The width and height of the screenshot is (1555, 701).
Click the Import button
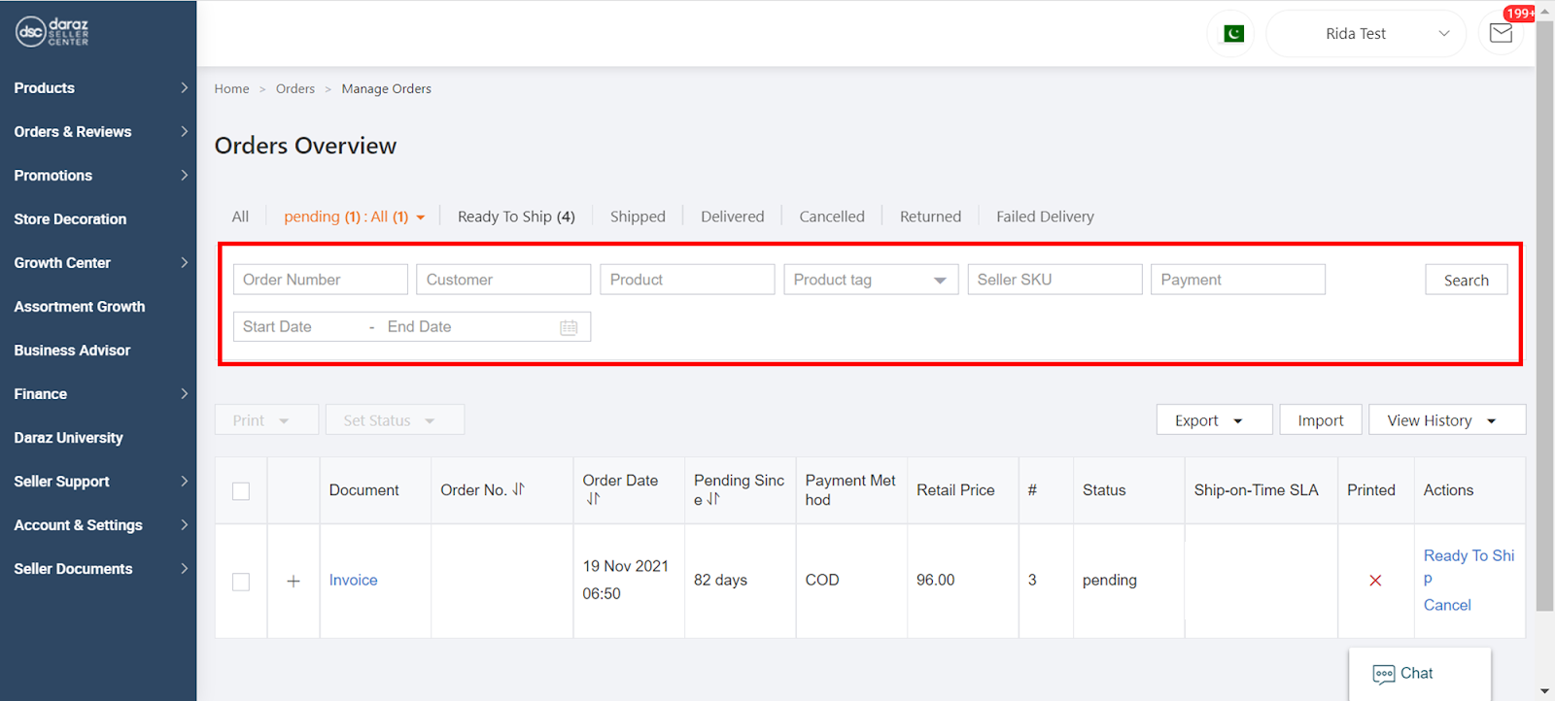[x=1321, y=420]
